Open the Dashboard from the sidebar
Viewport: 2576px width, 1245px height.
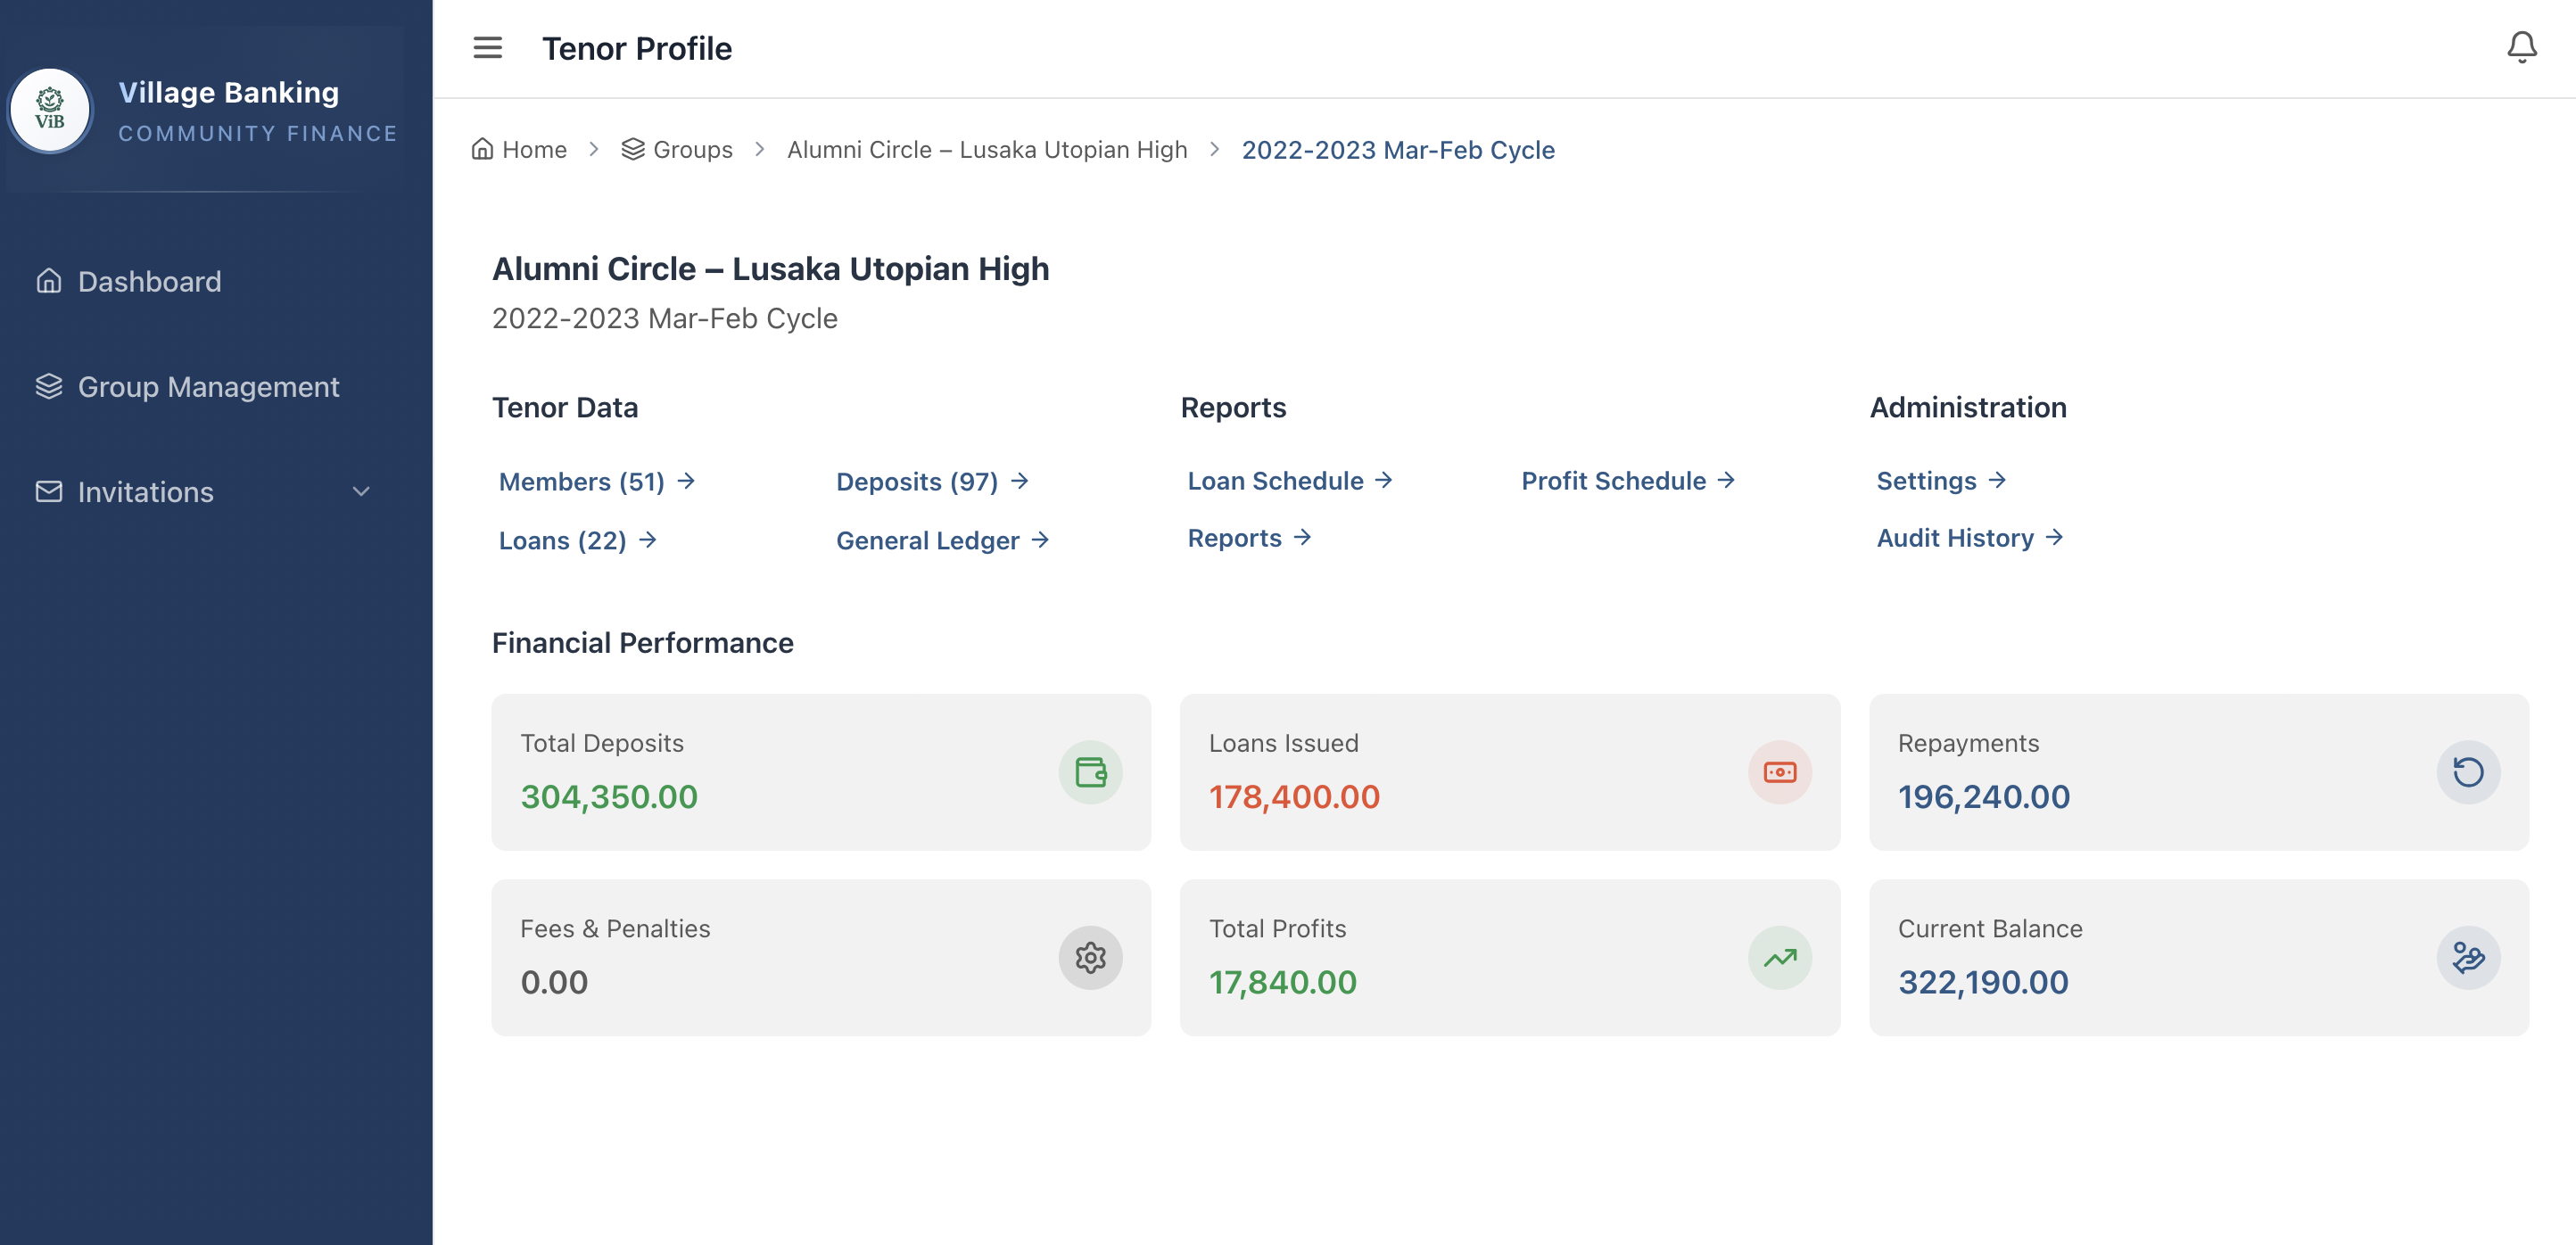[x=149, y=281]
